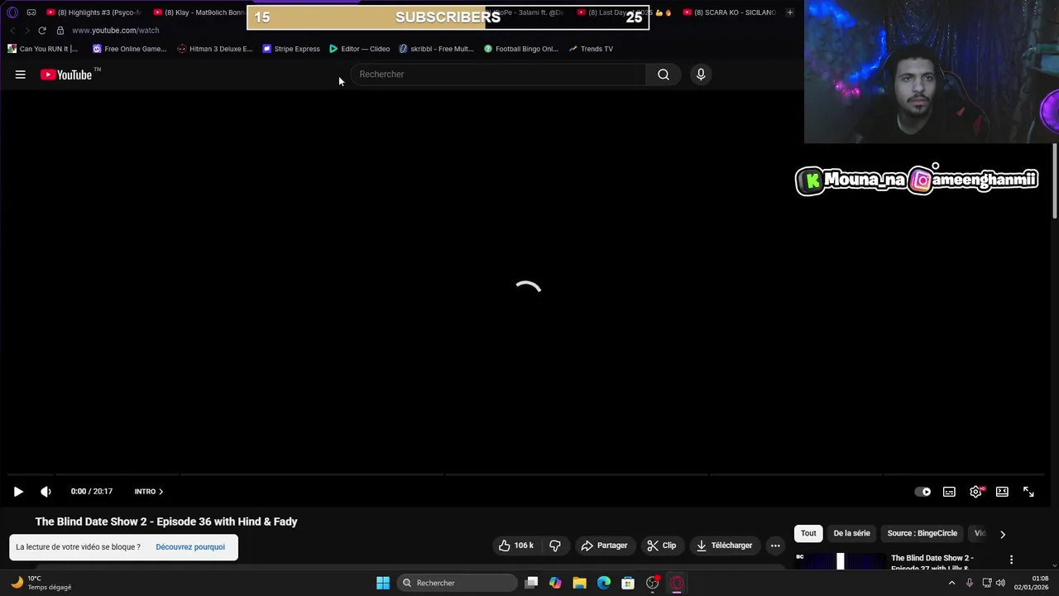This screenshot has width=1059, height=596.
Task: Show hidden system tray icons
Action: 951,583
